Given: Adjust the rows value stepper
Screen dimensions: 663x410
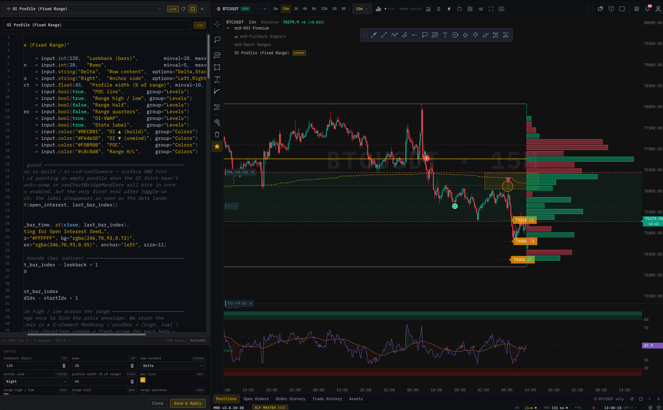Looking at the screenshot, I should (x=132, y=366).
